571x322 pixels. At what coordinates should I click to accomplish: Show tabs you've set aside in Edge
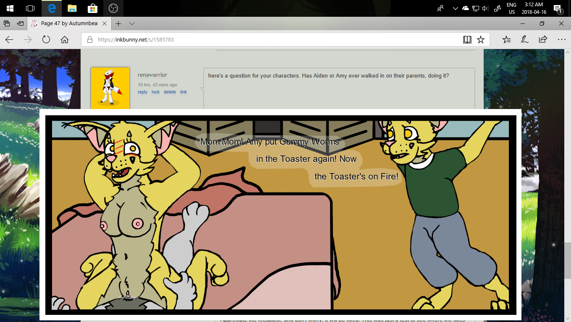point(7,23)
